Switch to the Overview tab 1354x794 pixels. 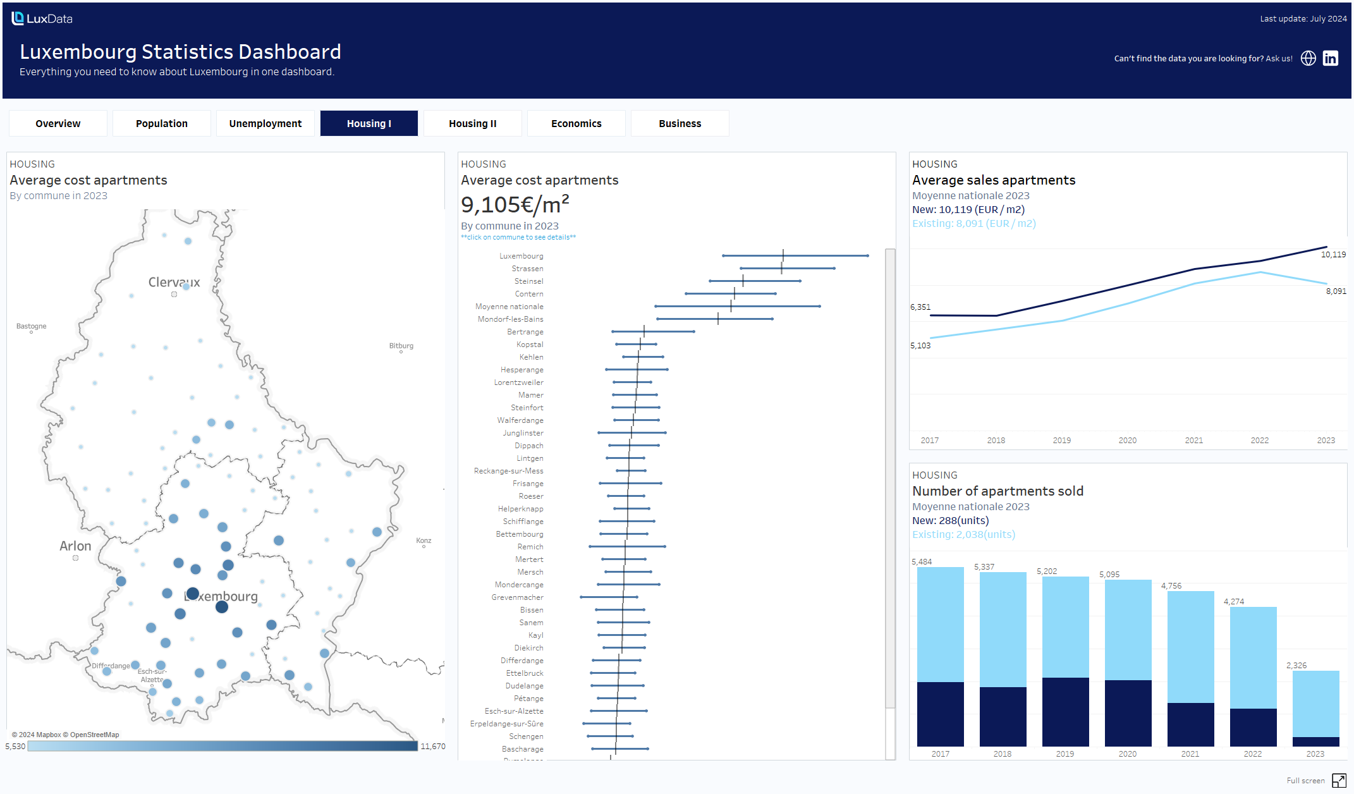[x=58, y=123]
